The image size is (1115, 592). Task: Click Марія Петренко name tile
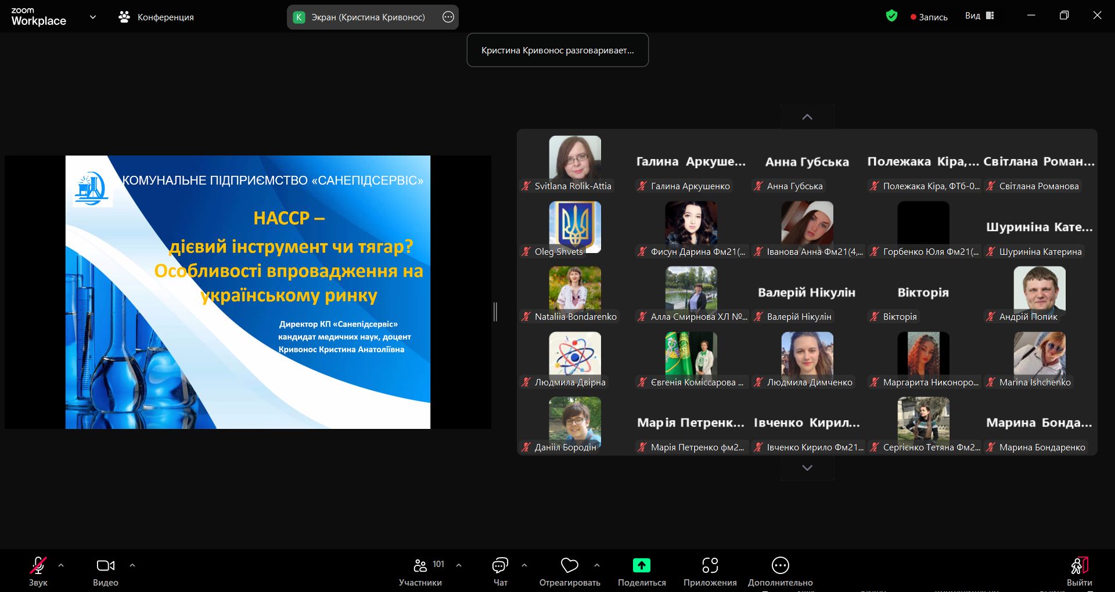691,423
